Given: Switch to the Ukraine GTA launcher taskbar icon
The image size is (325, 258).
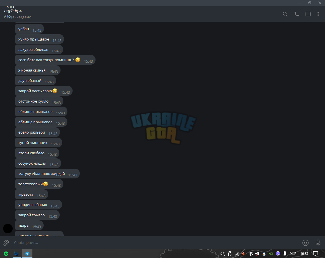Looking at the screenshot, I should tap(16, 254).
